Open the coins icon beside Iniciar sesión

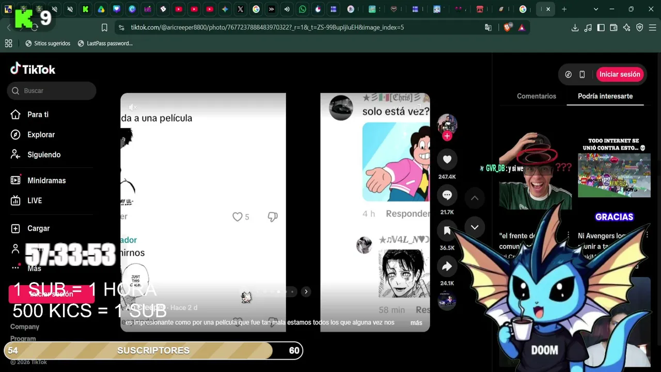568,74
